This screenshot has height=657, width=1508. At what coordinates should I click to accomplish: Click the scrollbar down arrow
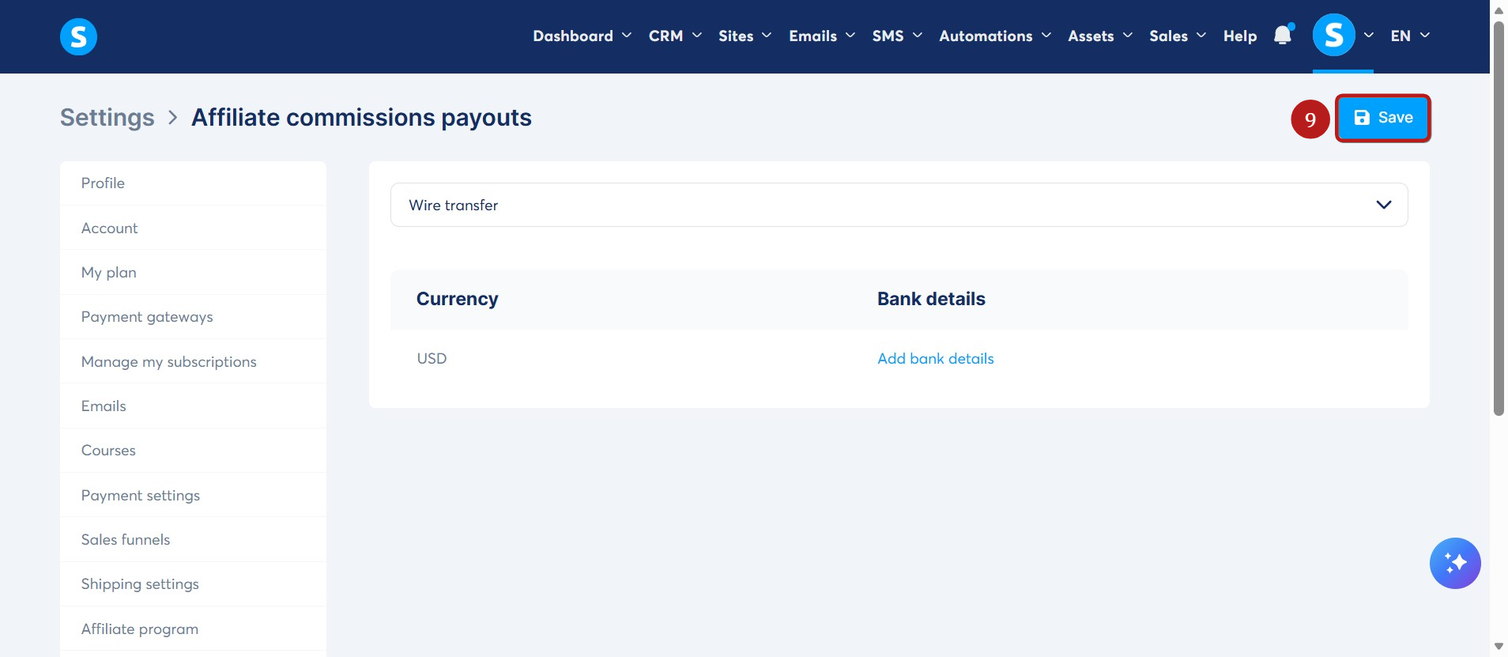[x=1499, y=647]
